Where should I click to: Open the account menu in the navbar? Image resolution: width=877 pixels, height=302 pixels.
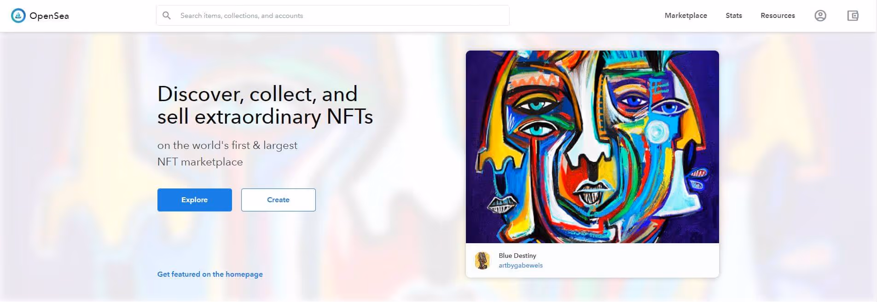tap(821, 15)
